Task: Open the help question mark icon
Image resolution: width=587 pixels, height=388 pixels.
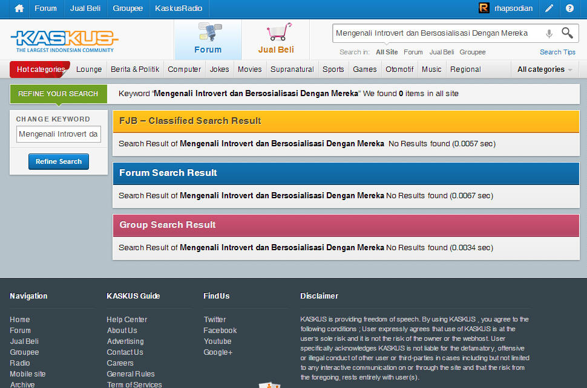Action: pyautogui.click(x=569, y=8)
